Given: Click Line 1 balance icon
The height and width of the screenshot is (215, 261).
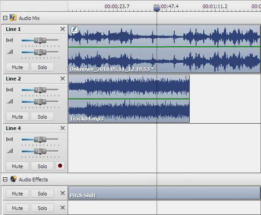Looking at the screenshot, I should coord(10,40).
